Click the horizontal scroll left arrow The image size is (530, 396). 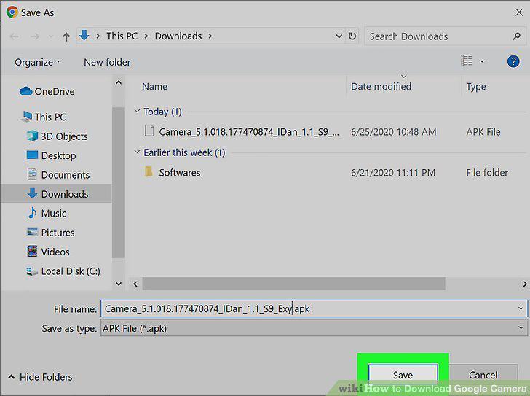coord(135,284)
